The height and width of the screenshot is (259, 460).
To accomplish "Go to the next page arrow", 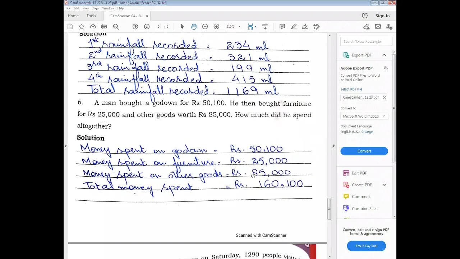I will click(x=147, y=27).
